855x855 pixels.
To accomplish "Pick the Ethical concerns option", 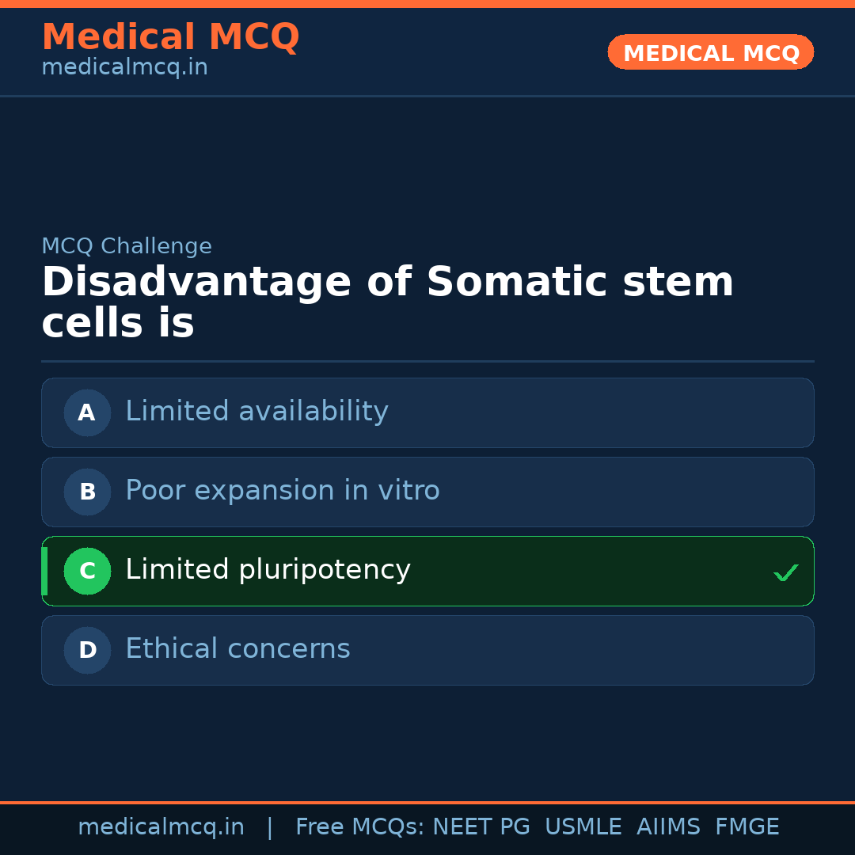I will coord(237,649).
